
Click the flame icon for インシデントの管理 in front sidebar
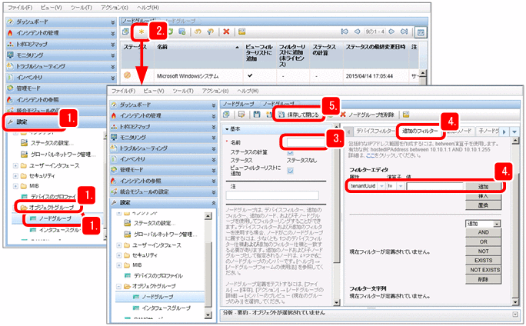[114, 115]
